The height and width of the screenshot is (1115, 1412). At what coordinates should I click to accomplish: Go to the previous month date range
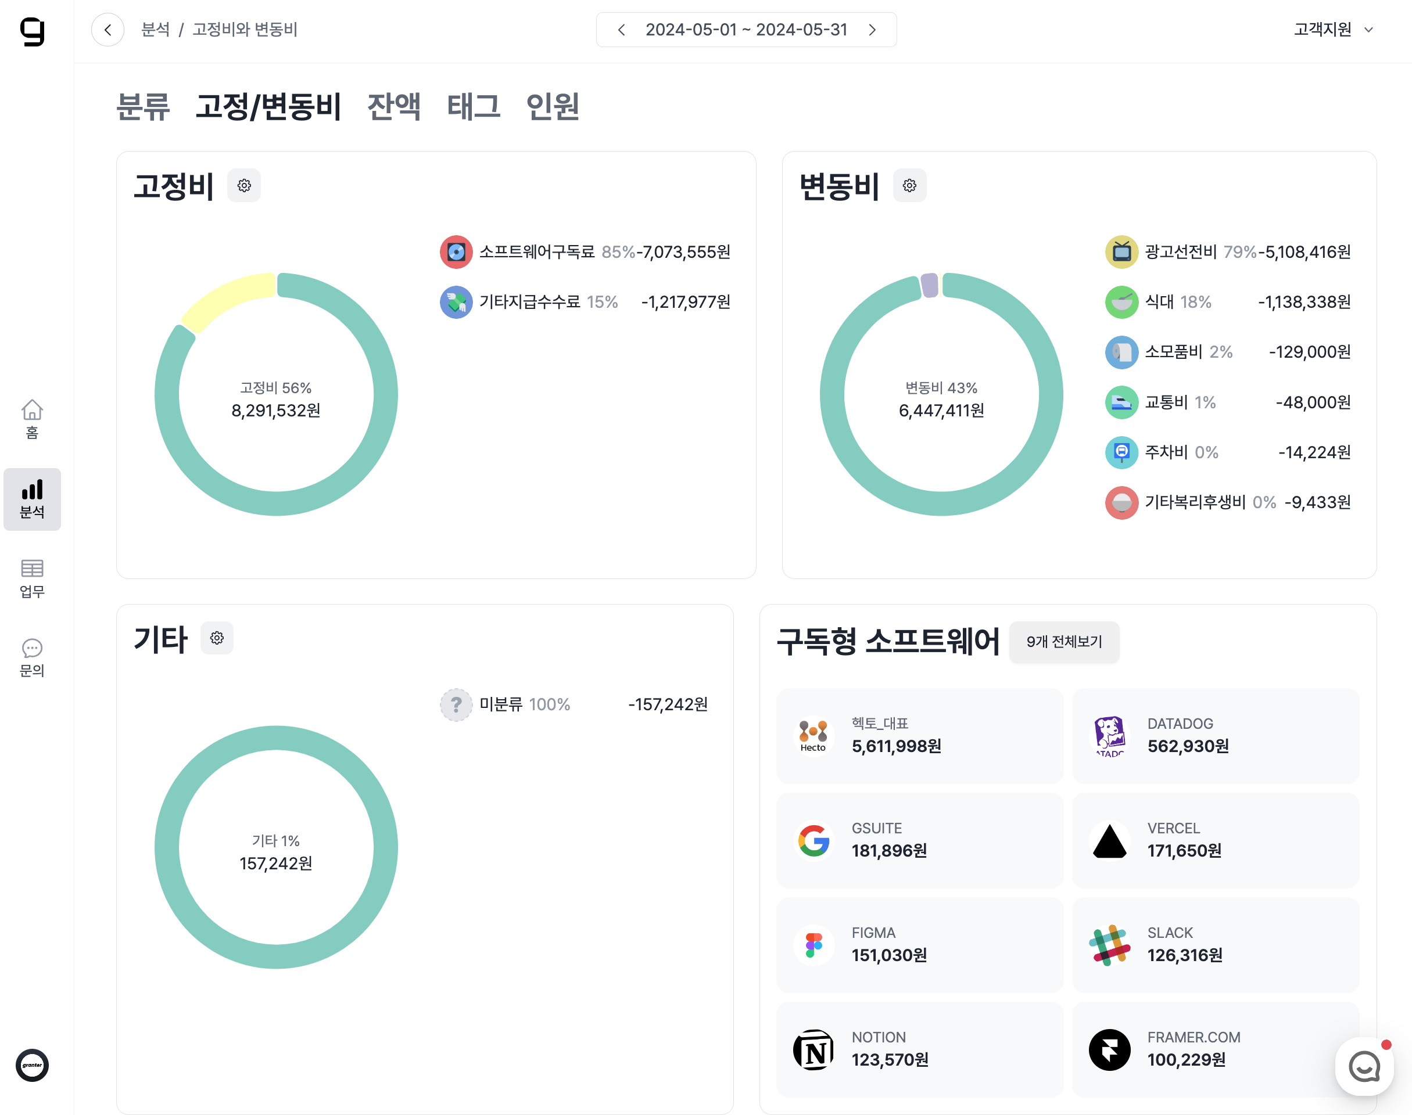click(621, 30)
